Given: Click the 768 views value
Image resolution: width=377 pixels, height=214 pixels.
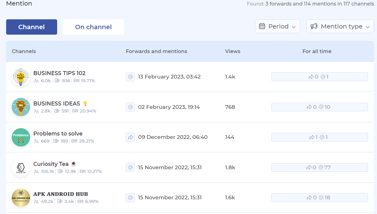Looking at the screenshot, I should click(x=230, y=107).
